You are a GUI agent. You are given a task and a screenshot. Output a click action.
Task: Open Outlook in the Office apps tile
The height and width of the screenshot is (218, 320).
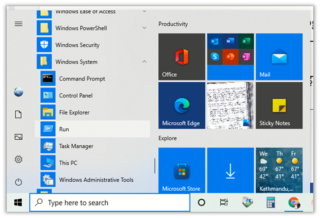[214, 41]
